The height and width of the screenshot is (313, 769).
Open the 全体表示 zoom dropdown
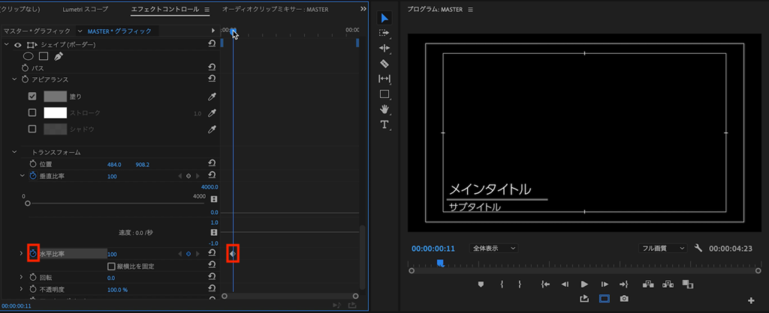click(x=494, y=248)
